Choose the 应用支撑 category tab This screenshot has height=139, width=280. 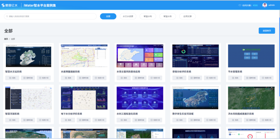click(187, 16)
